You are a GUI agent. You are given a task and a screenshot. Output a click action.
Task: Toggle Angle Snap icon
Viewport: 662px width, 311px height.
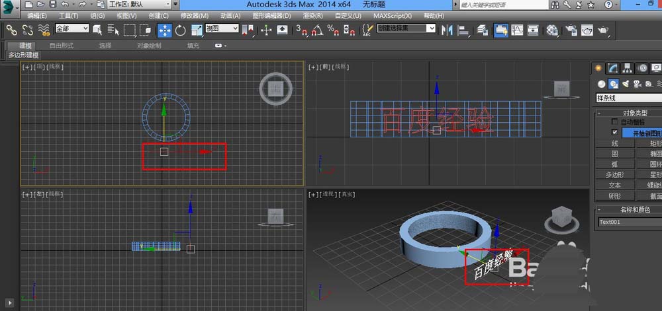tap(317, 30)
